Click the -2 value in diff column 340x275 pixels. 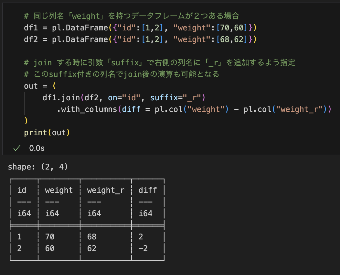tap(143, 248)
